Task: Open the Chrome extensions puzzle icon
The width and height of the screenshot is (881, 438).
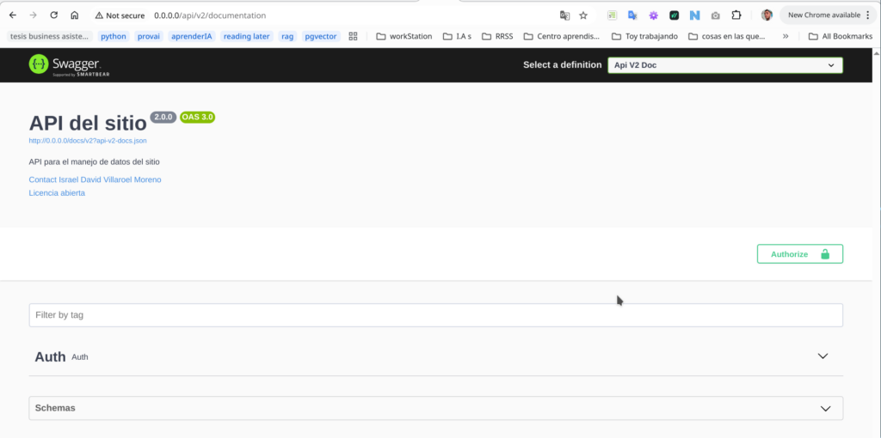Action: point(736,15)
